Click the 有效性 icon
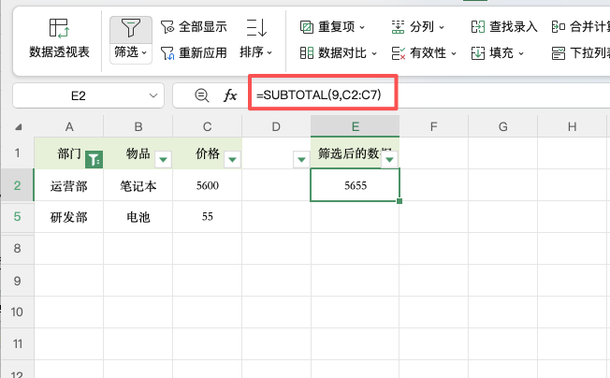 tap(398, 53)
